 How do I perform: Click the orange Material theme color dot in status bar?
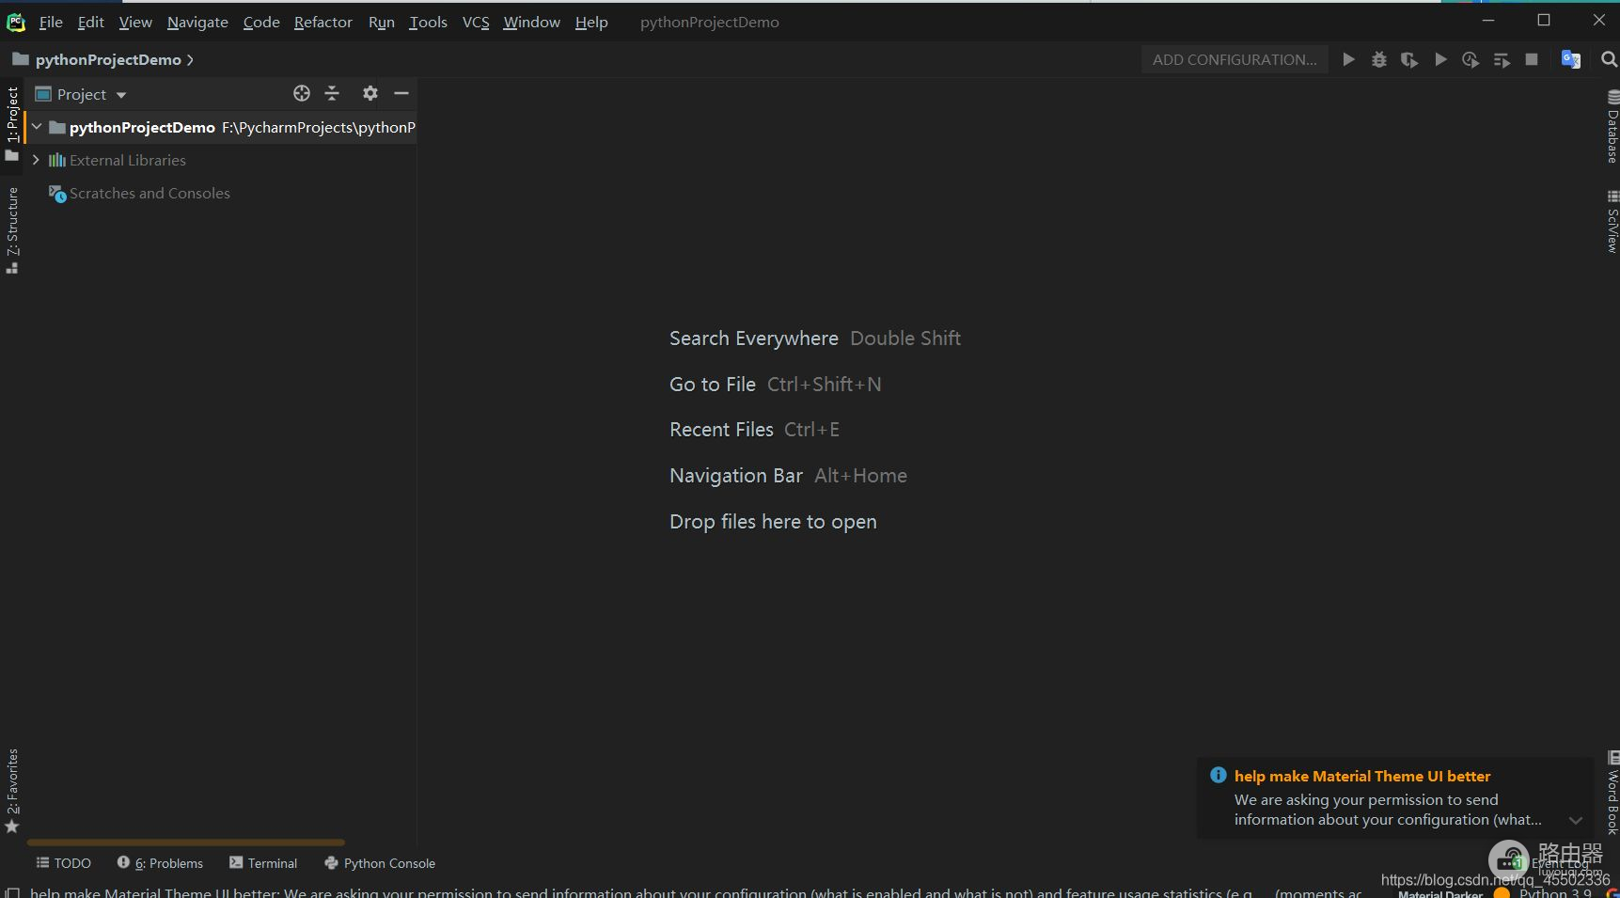click(x=1501, y=893)
